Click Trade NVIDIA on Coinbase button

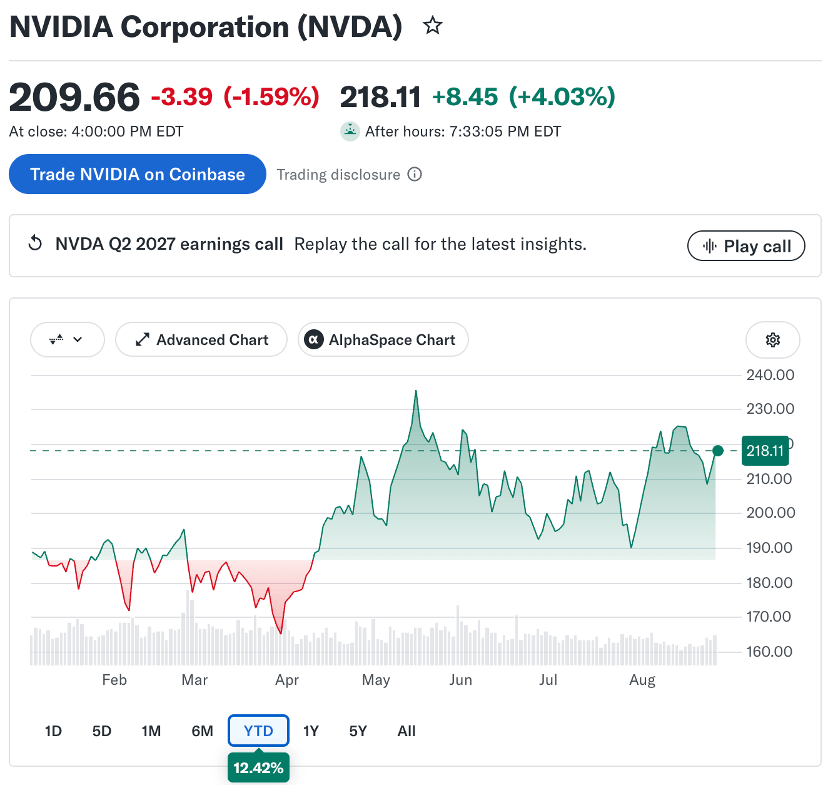pyautogui.click(x=138, y=174)
